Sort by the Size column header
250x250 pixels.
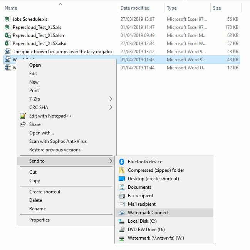click(x=217, y=8)
